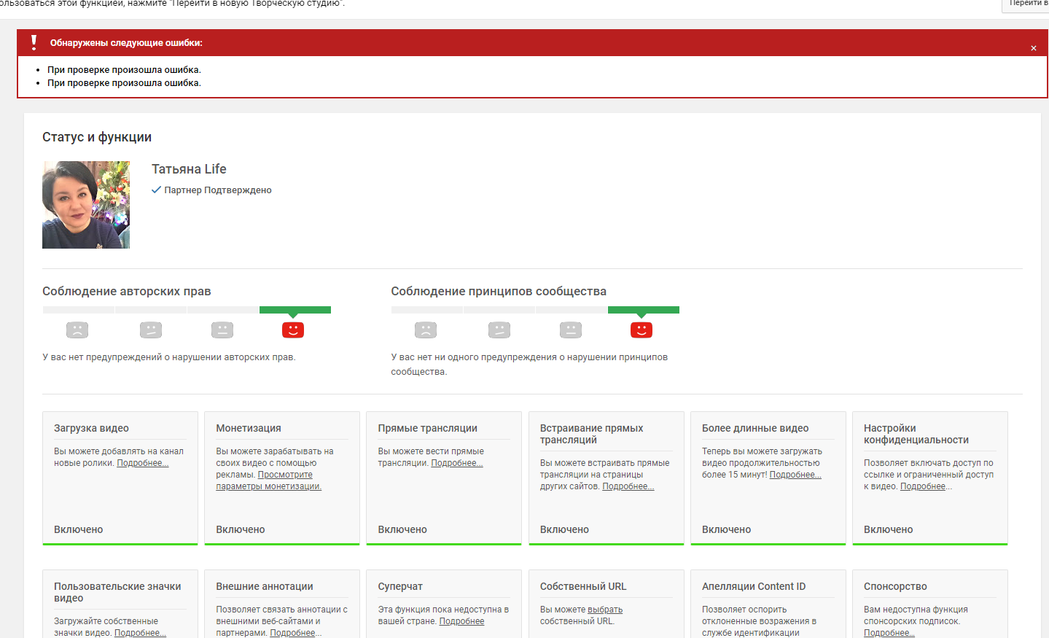Image resolution: width=1049 pixels, height=638 pixels.
Task: Click the green community guidelines status bar segment
Action: point(644,310)
